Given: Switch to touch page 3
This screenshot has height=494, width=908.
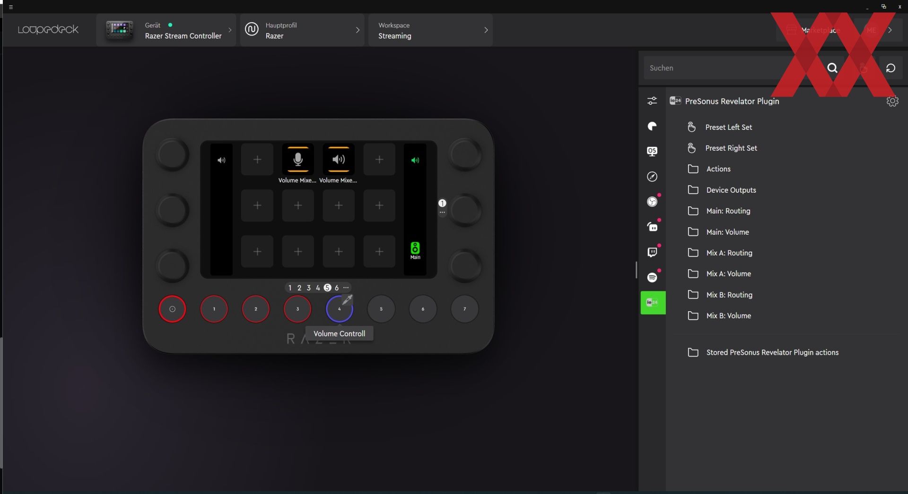Looking at the screenshot, I should (309, 288).
